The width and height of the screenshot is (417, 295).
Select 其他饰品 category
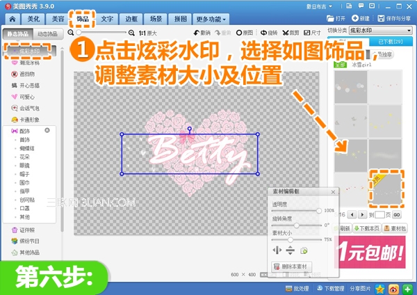tap(26, 253)
